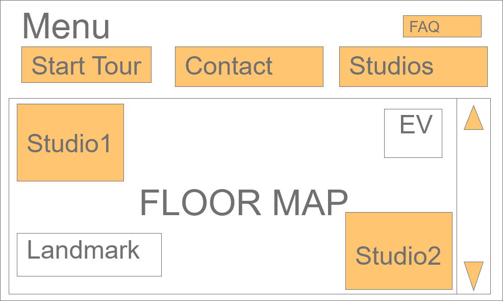View frequently asked questions via FAQ
The image size is (503, 301).
pyautogui.click(x=442, y=27)
